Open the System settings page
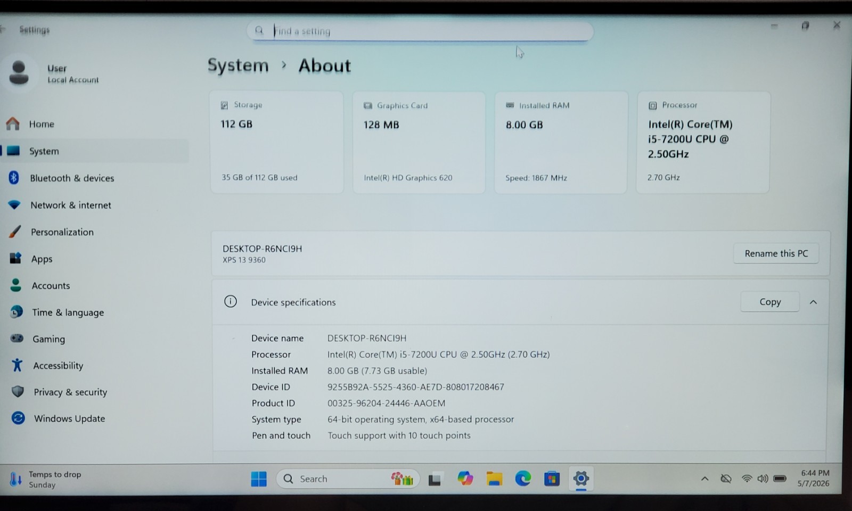The image size is (852, 511). tap(96, 151)
